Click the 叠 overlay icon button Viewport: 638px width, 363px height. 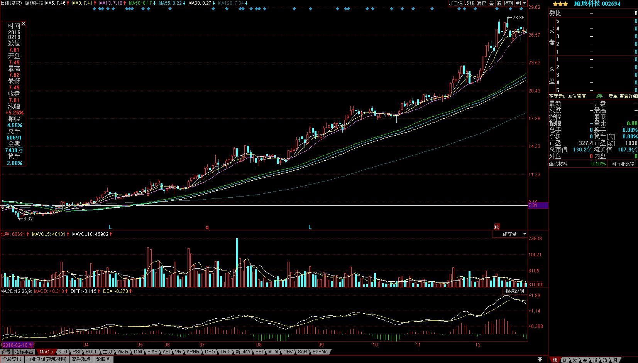coord(492,3)
